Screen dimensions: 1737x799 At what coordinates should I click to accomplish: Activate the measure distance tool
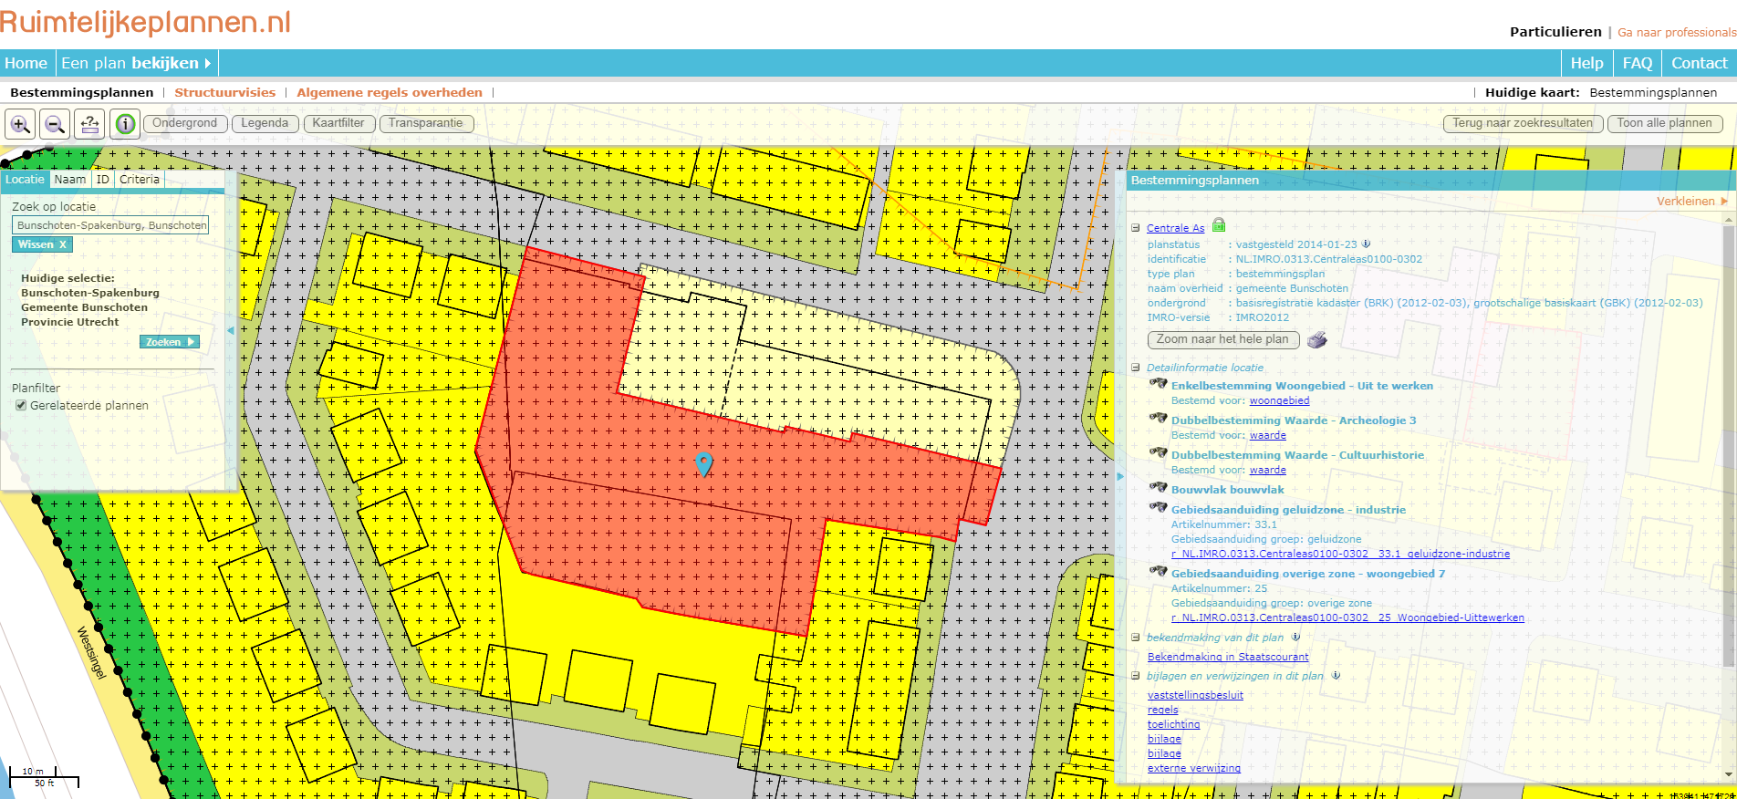point(89,124)
